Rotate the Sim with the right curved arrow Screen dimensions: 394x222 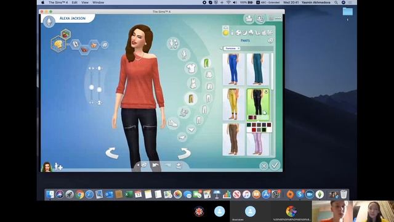coord(184,154)
